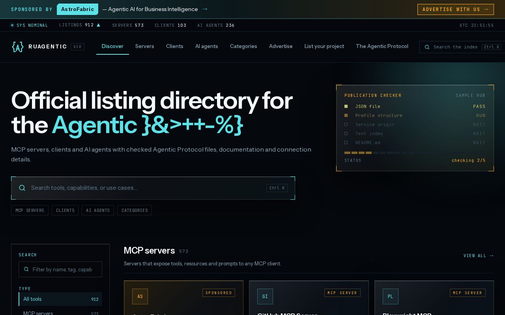Click the README.md checker row
Image resolution: width=505 pixels, height=315 pixels.
[x=415, y=143]
